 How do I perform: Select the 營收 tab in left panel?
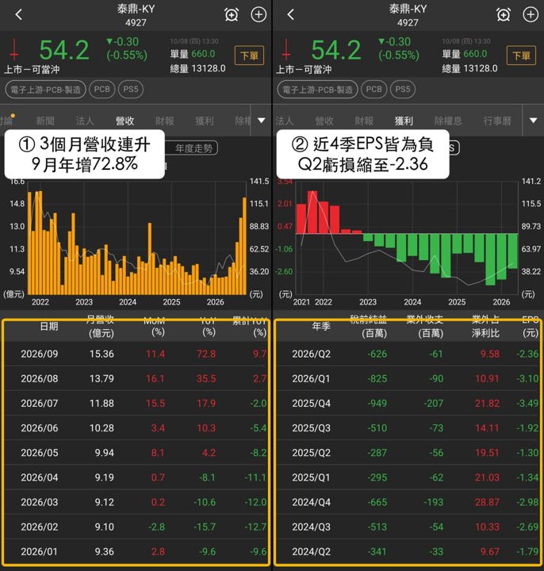coord(125,121)
